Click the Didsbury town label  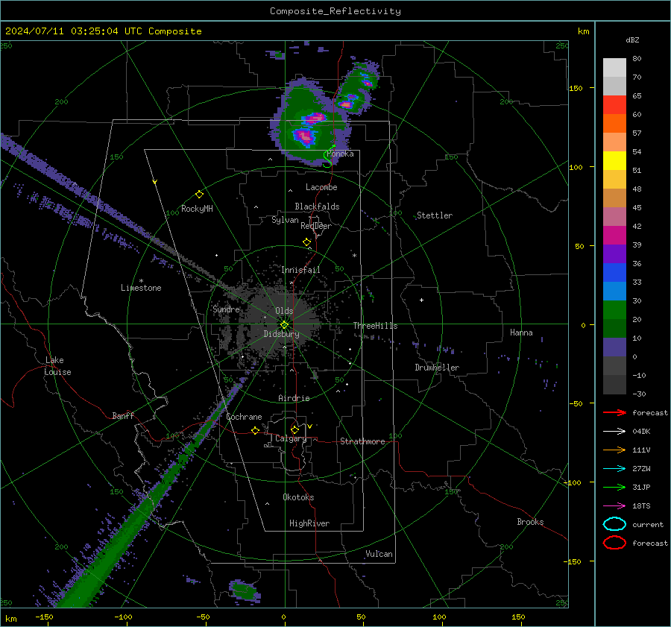(x=281, y=334)
